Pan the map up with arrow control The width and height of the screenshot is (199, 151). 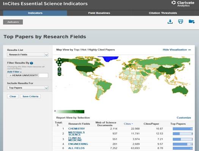point(59,59)
